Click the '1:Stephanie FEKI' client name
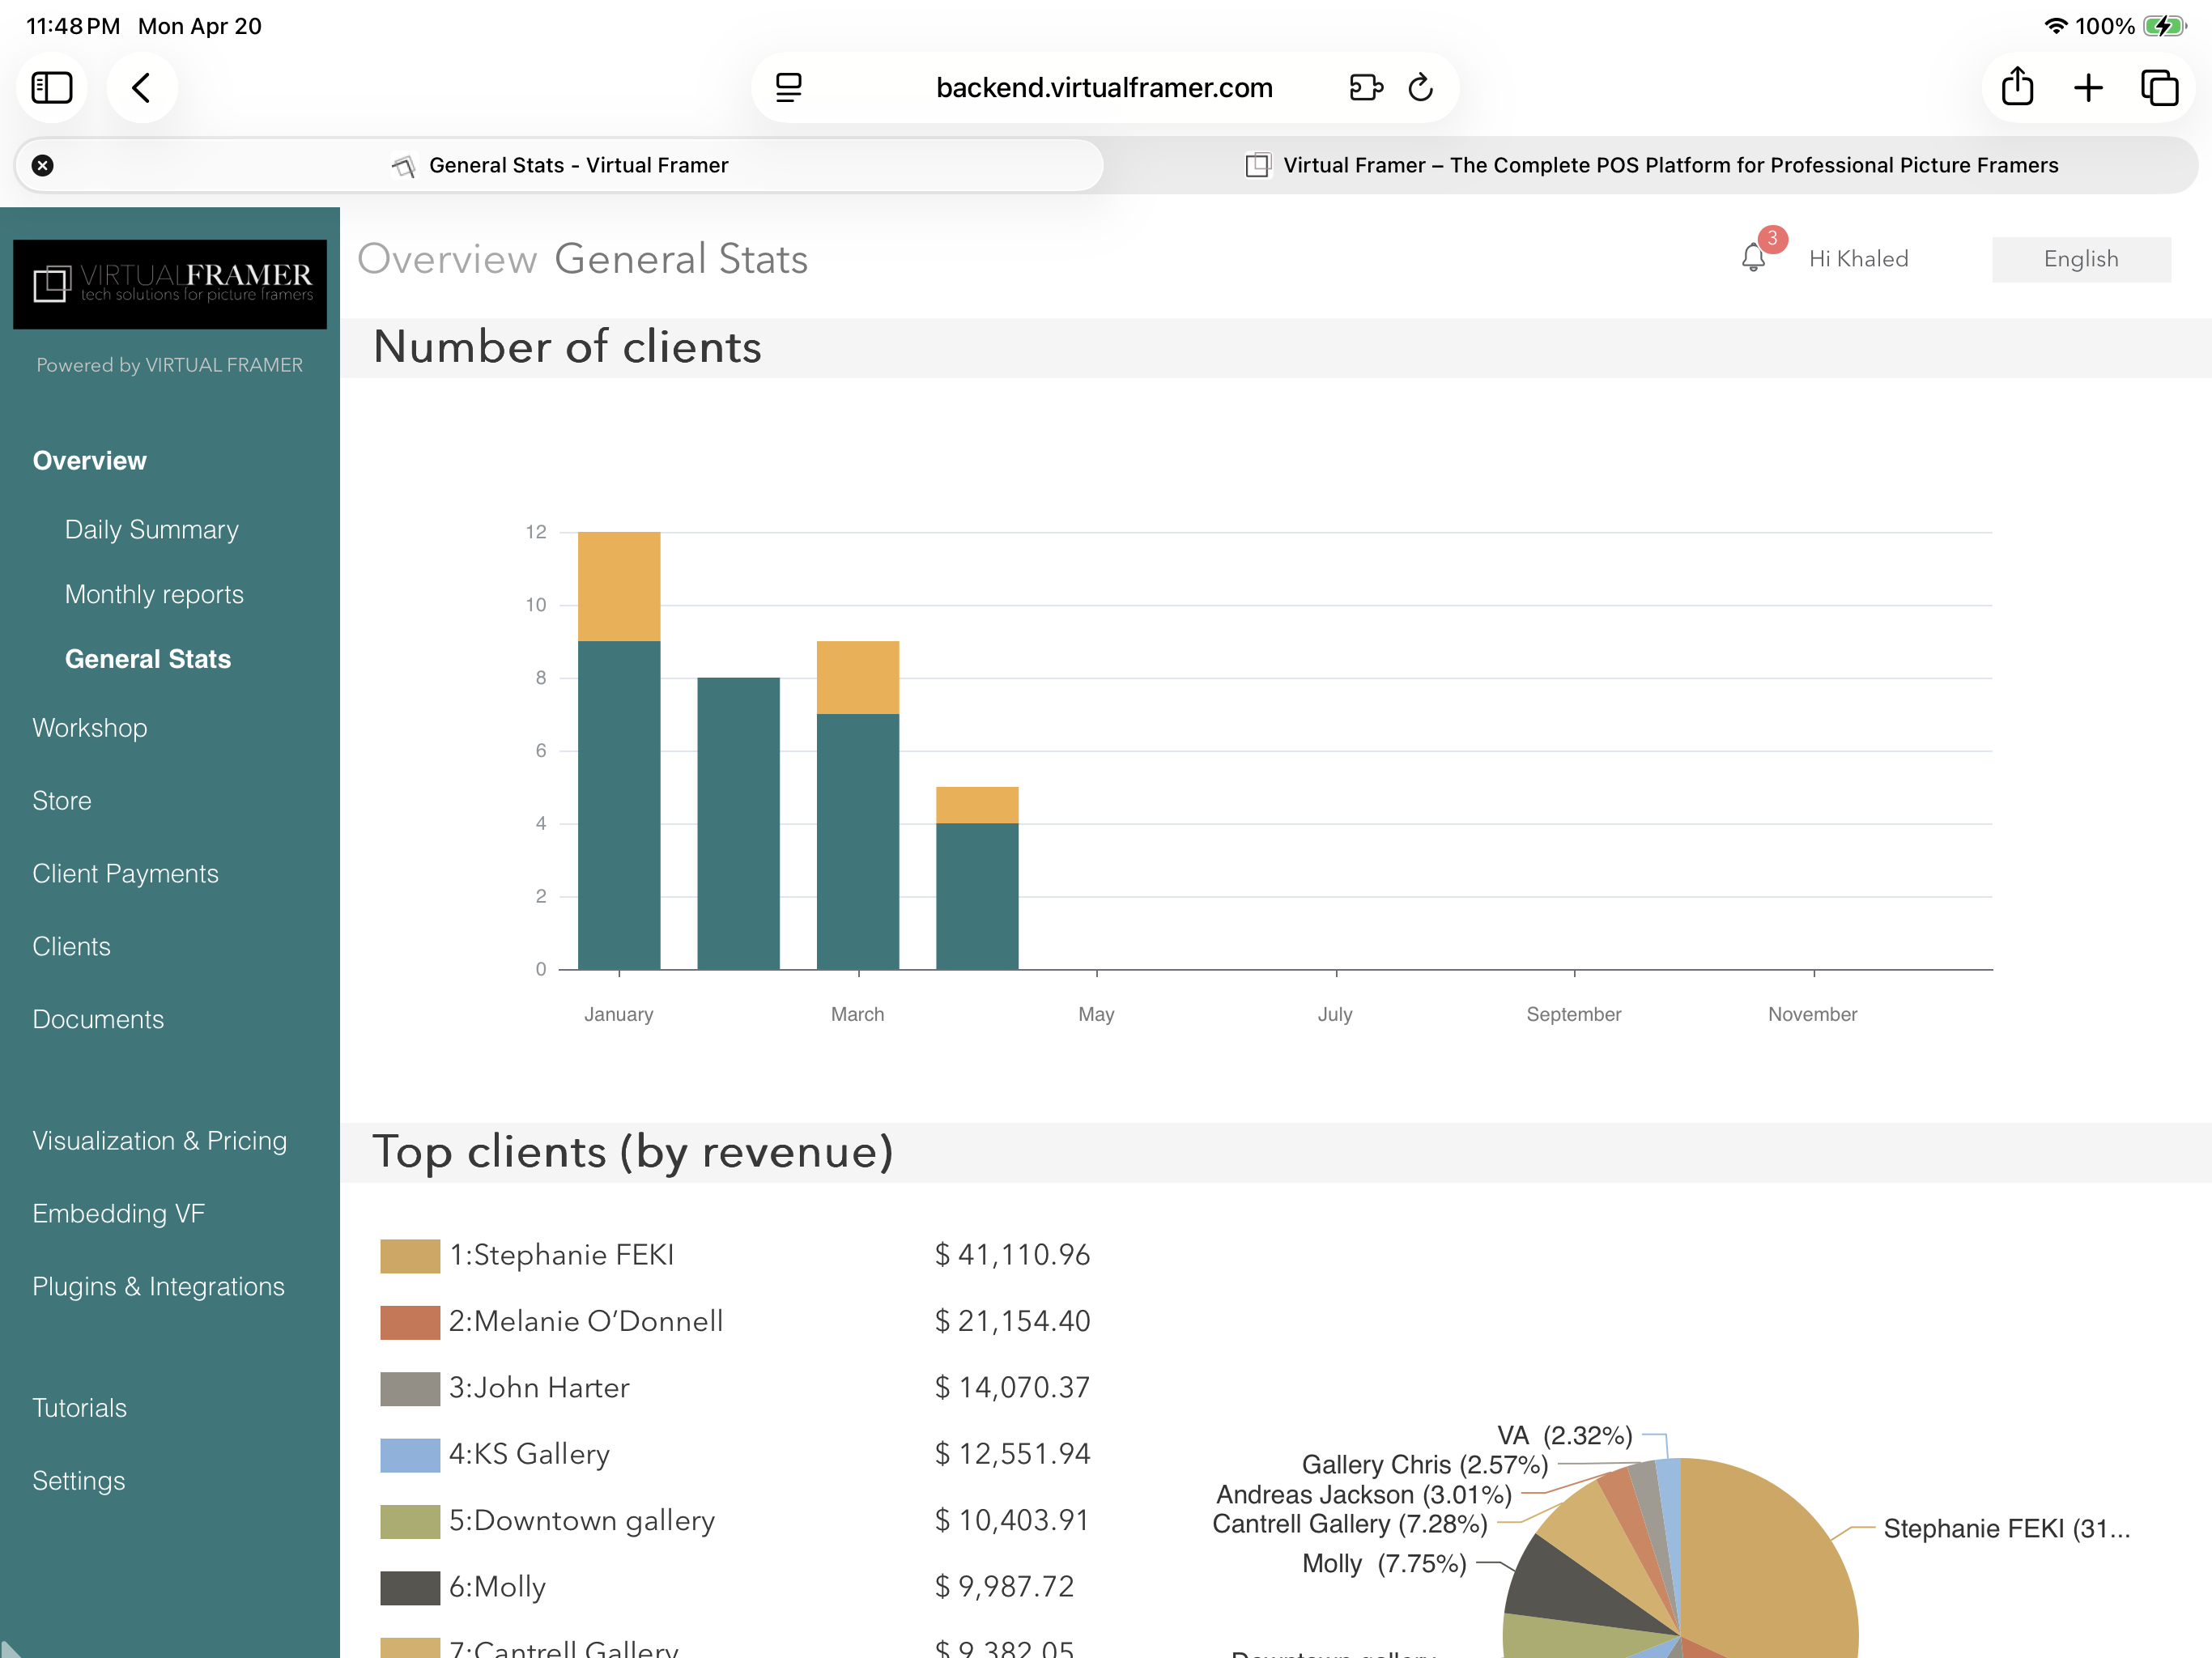Screen dimensions: 2212x1658 [x=561, y=1255]
